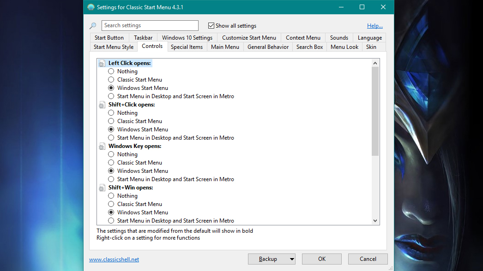
Task: Choose Start Screen in Metro under Shift+Click opens
Action: pyautogui.click(x=111, y=138)
